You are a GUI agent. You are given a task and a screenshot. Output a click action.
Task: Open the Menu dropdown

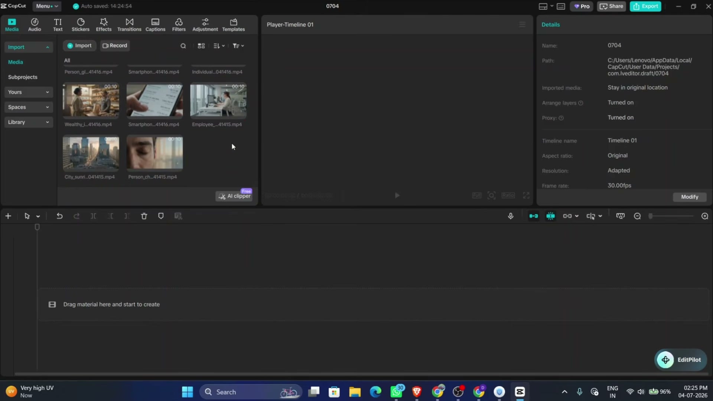pos(47,6)
